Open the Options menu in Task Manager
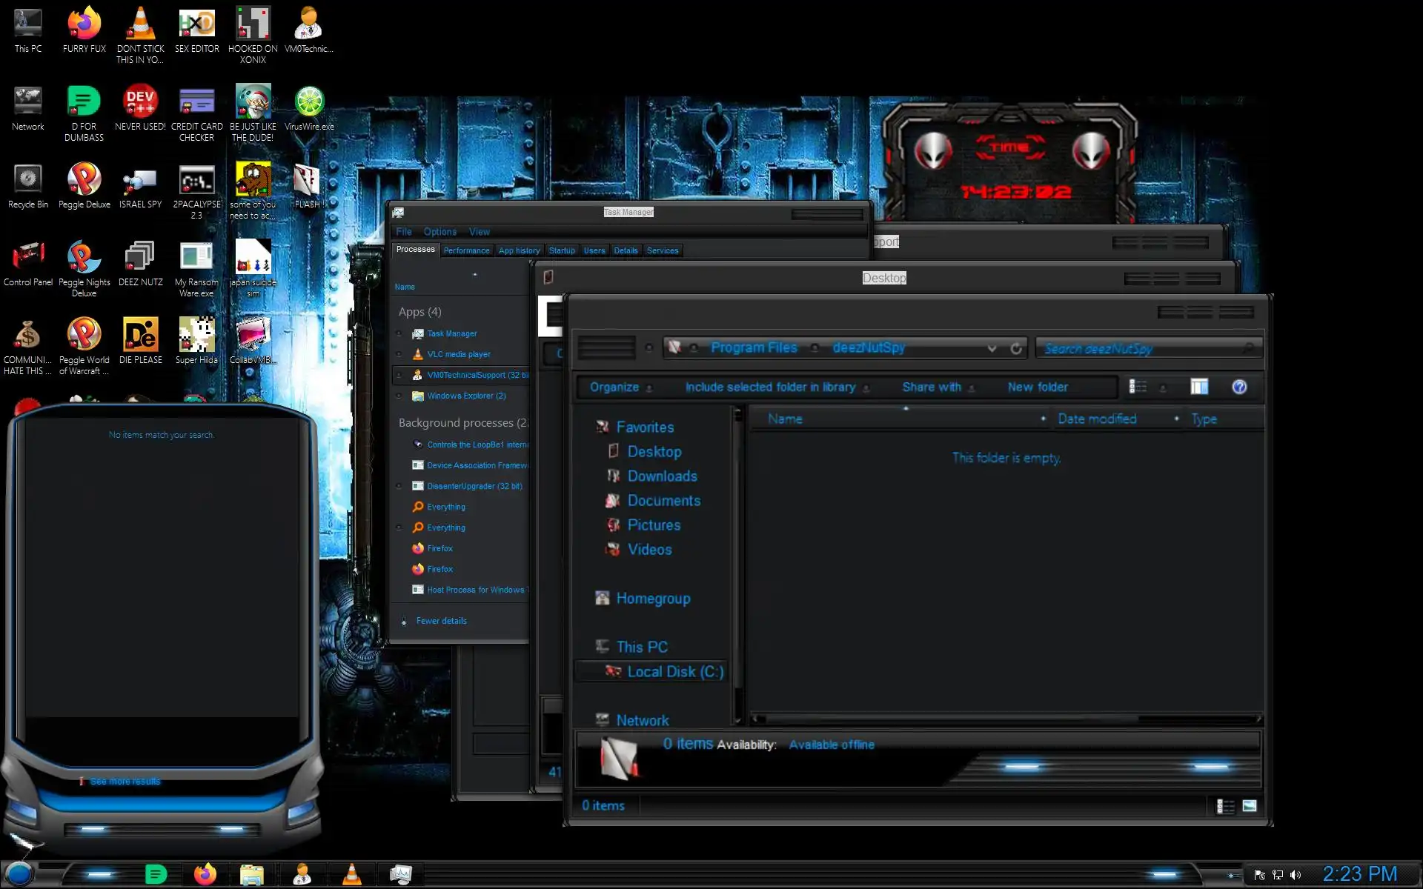The image size is (1423, 889). 439,232
